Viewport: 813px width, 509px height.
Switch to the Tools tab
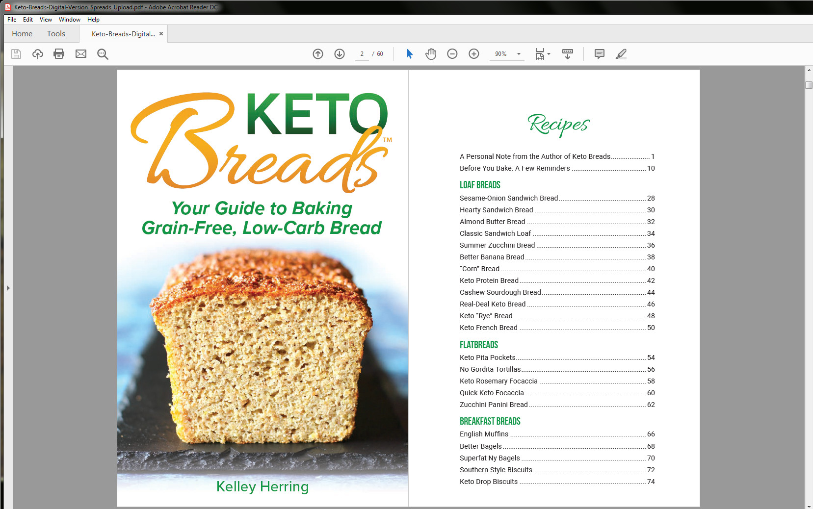[56, 34]
